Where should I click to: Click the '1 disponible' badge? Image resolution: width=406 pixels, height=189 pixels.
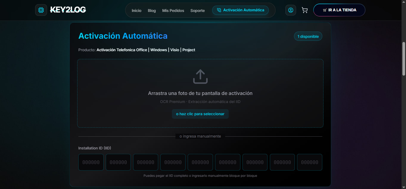pyautogui.click(x=308, y=36)
